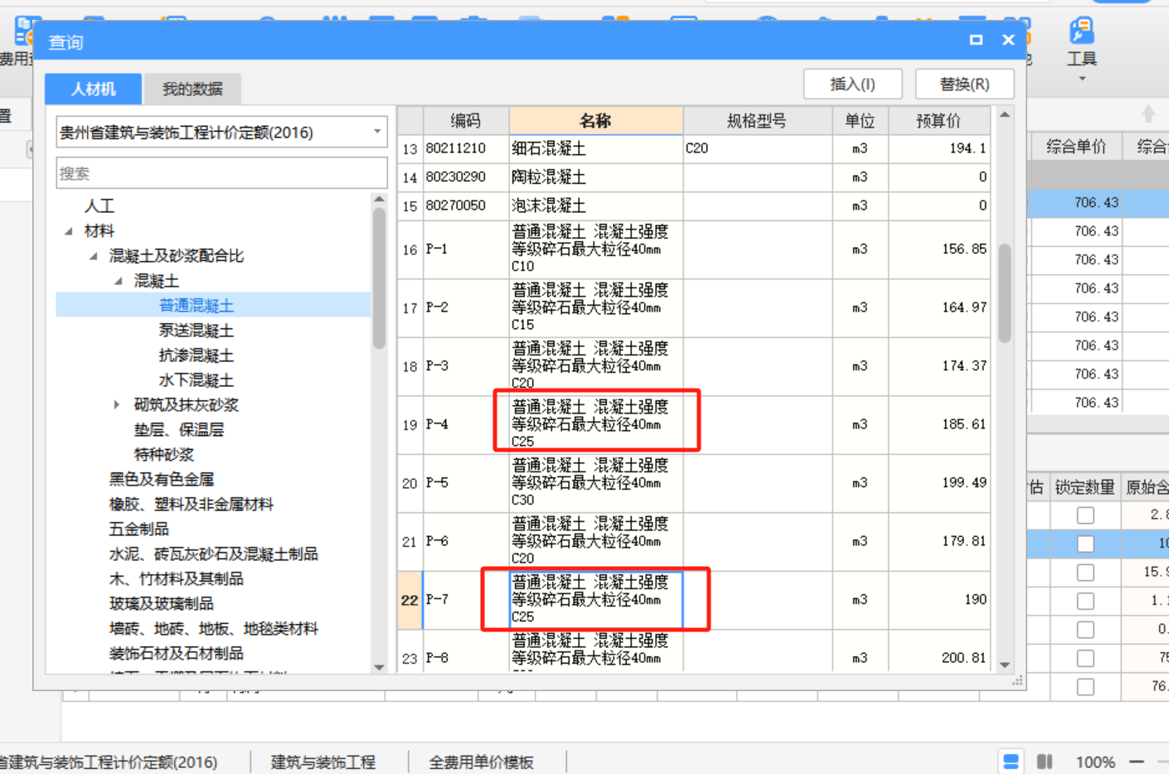Select 五金制品 in the tree
Screen dimensions: 1169x774
139,530
